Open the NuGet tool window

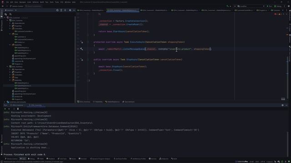(72, 159)
